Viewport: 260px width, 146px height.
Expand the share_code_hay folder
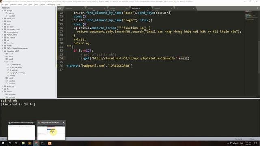click(x=3, y=32)
